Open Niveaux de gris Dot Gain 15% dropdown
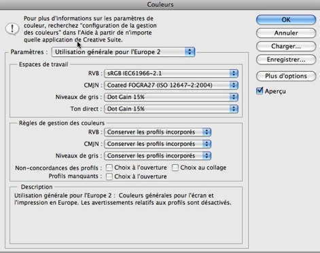Image resolution: width=320 pixels, height=253 pixels. click(171, 97)
